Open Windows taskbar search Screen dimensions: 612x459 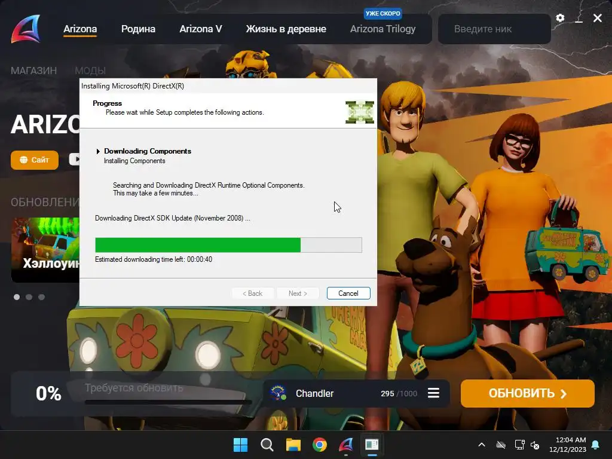[267, 445]
